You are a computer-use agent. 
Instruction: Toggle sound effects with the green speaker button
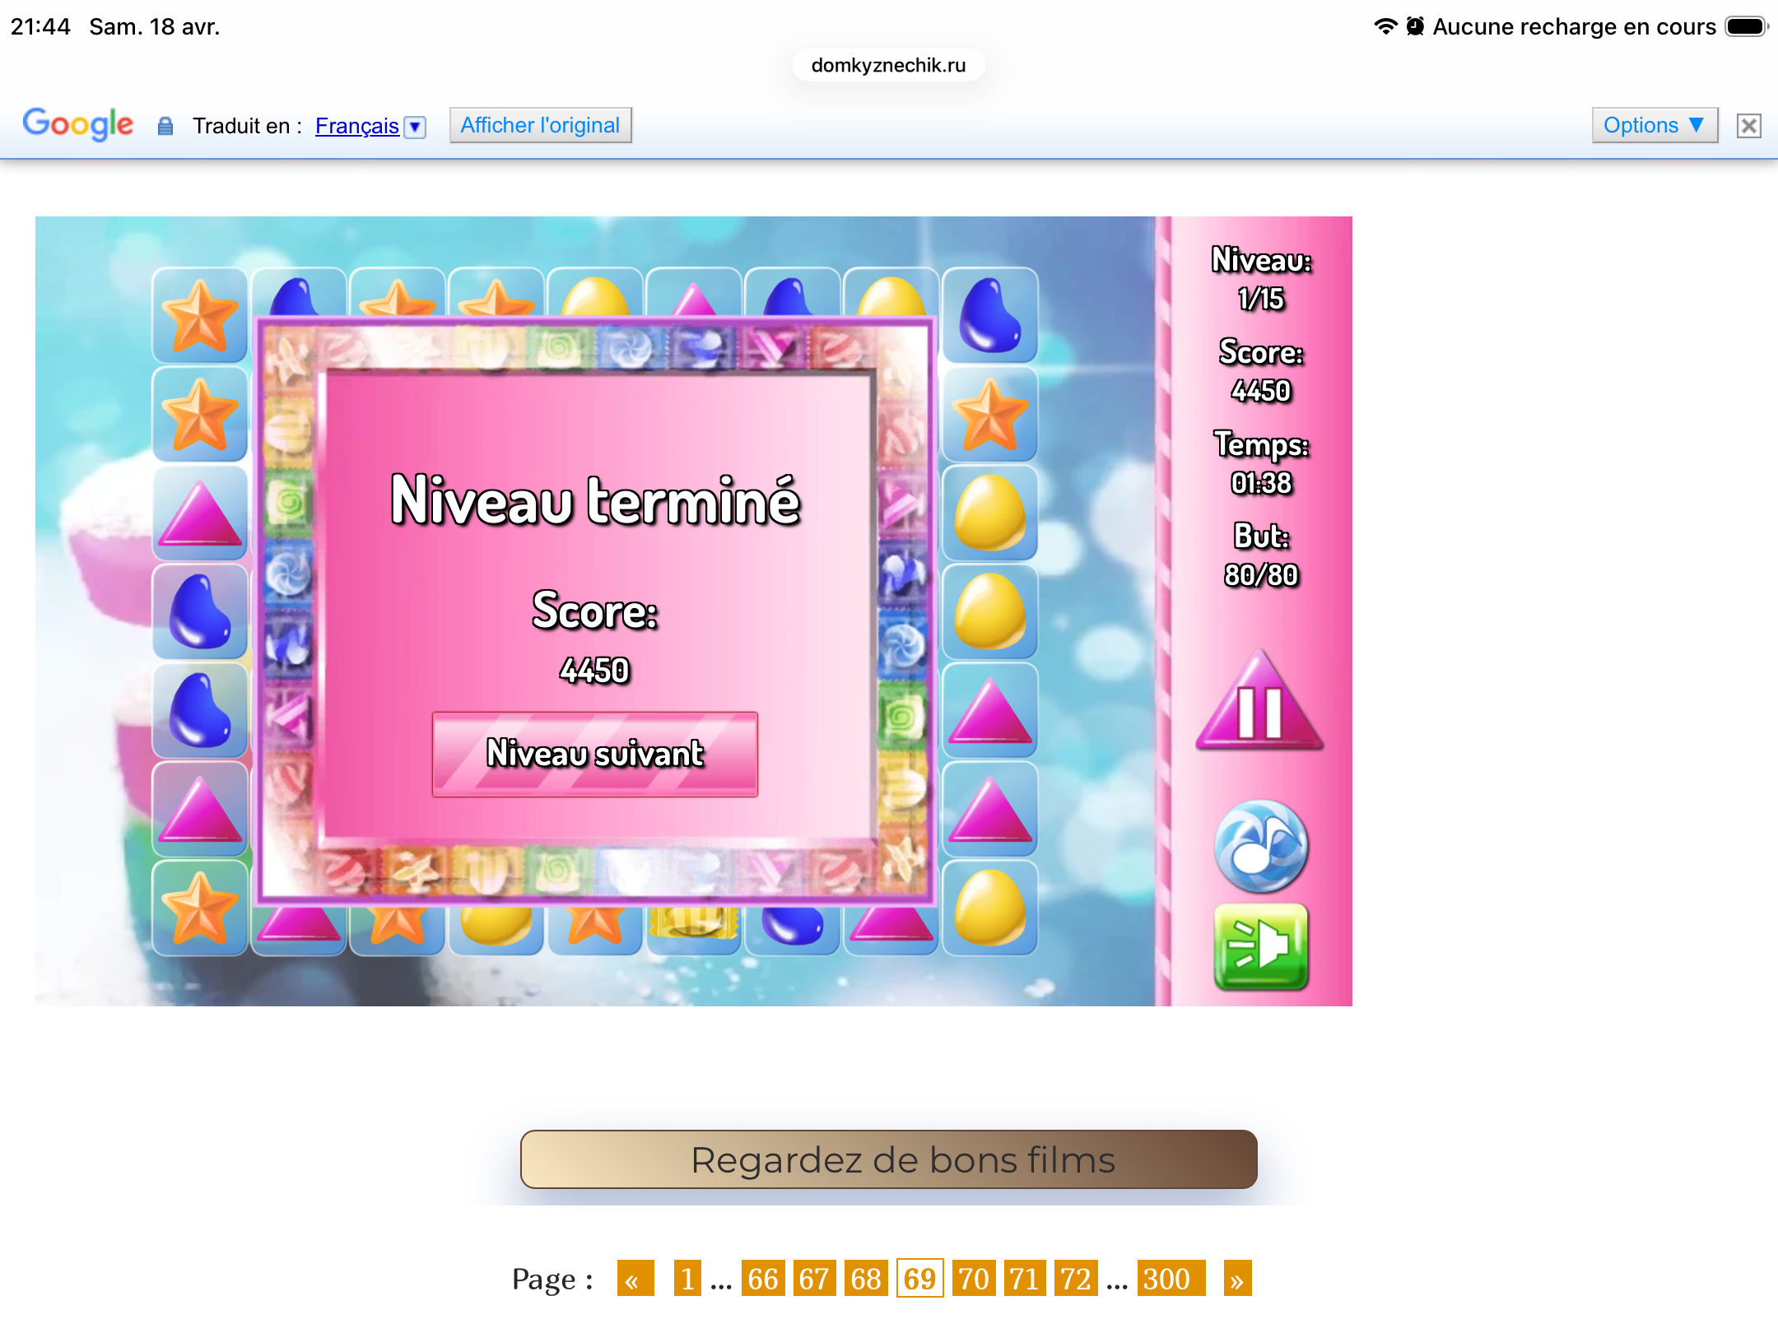click(x=1260, y=946)
